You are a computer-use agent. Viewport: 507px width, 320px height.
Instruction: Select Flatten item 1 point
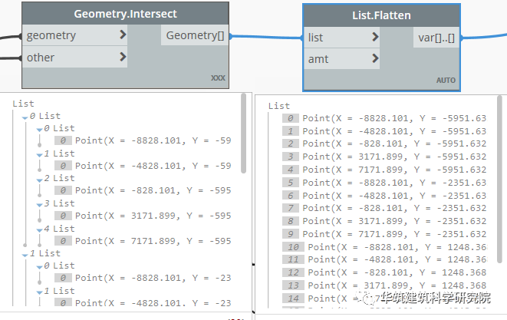[x=394, y=131]
